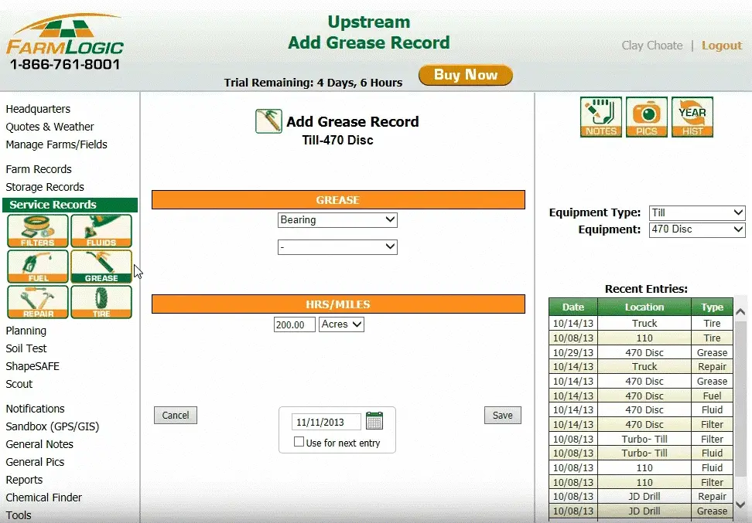Open Soil Test
752x523 pixels.
[26, 348]
